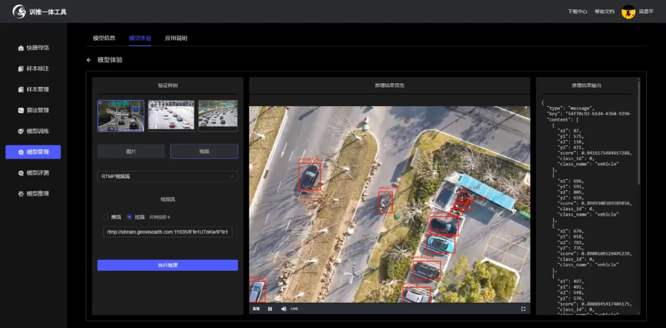Select the 推流 radio option
This screenshot has width=666, height=328.
[x=106, y=217]
